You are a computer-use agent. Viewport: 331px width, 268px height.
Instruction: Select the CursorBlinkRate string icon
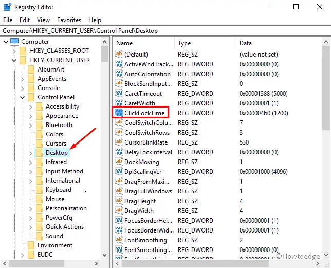(119, 142)
